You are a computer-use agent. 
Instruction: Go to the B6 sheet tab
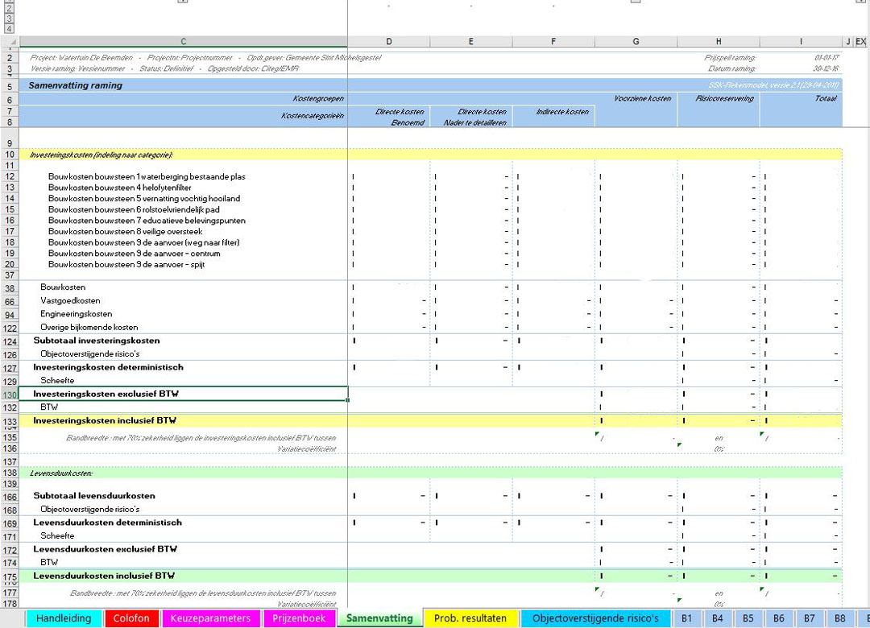pos(779,618)
